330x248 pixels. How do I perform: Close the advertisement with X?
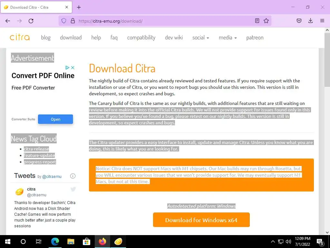pos(73,68)
